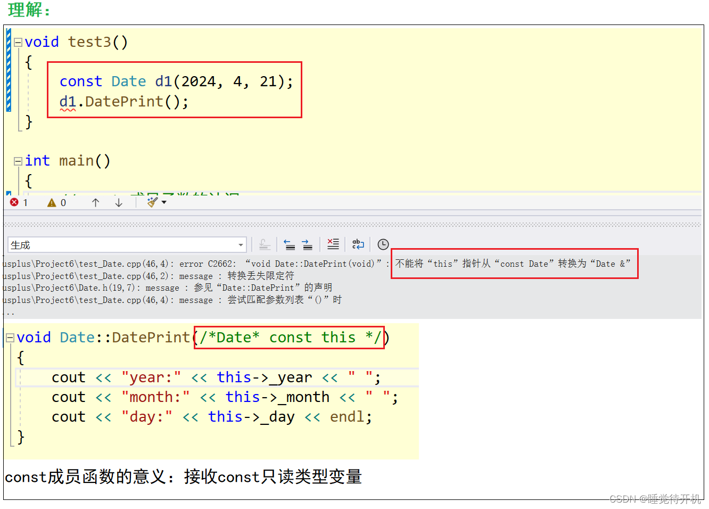Go to next issue with down arrow
The height and width of the screenshot is (509, 709).
coord(119,202)
